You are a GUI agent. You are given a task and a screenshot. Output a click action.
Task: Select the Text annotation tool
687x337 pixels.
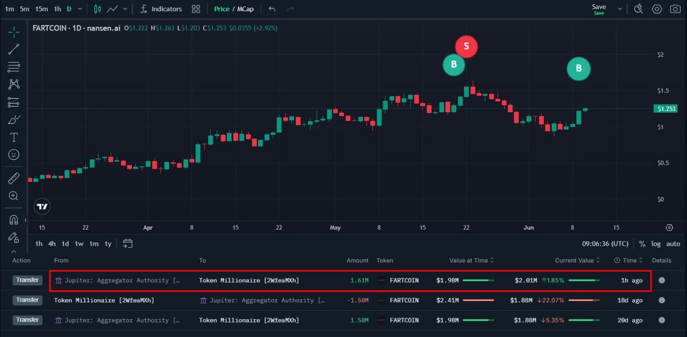pyautogui.click(x=14, y=137)
